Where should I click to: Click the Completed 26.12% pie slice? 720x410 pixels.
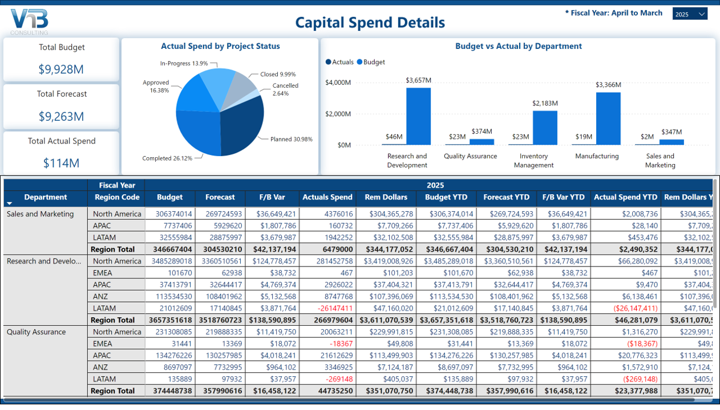click(197, 132)
